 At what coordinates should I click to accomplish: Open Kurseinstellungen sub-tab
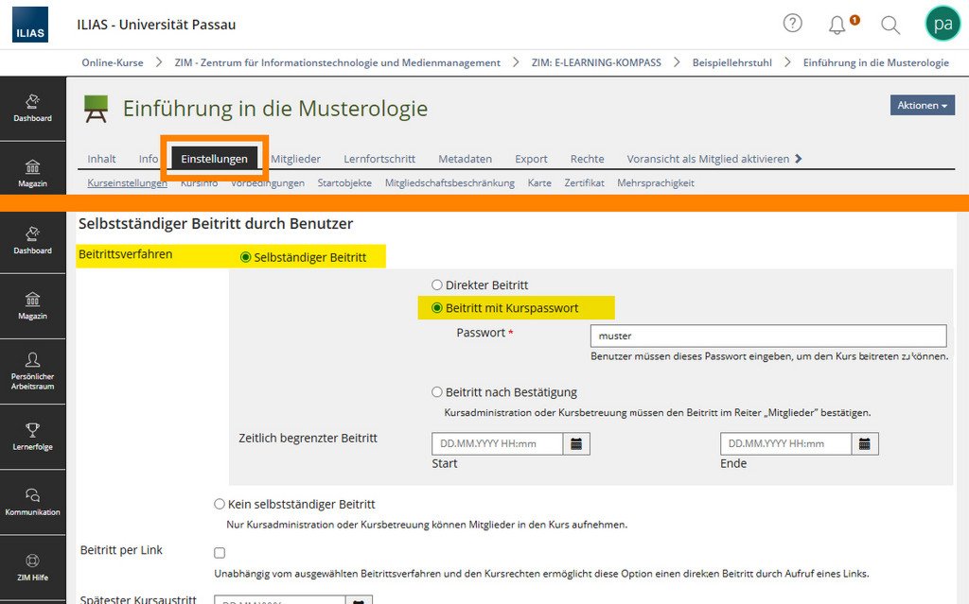point(128,182)
